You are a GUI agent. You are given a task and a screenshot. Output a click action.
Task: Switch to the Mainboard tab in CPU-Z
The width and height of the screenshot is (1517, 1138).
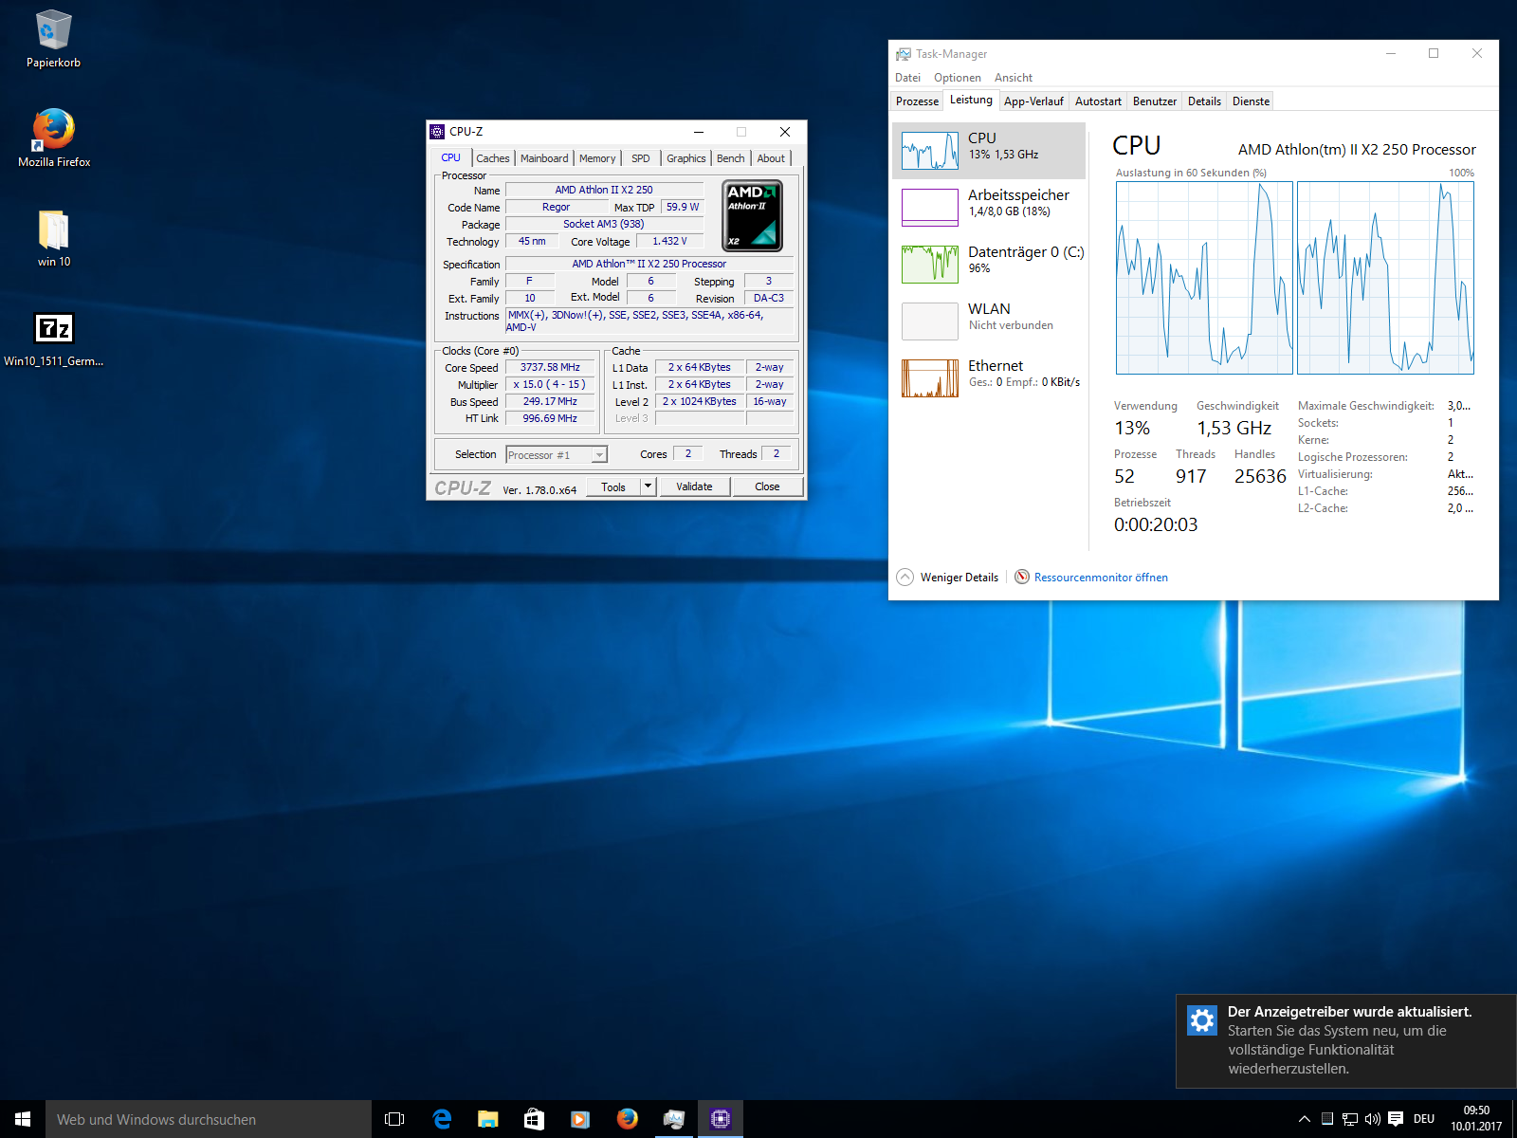pos(544,158)
